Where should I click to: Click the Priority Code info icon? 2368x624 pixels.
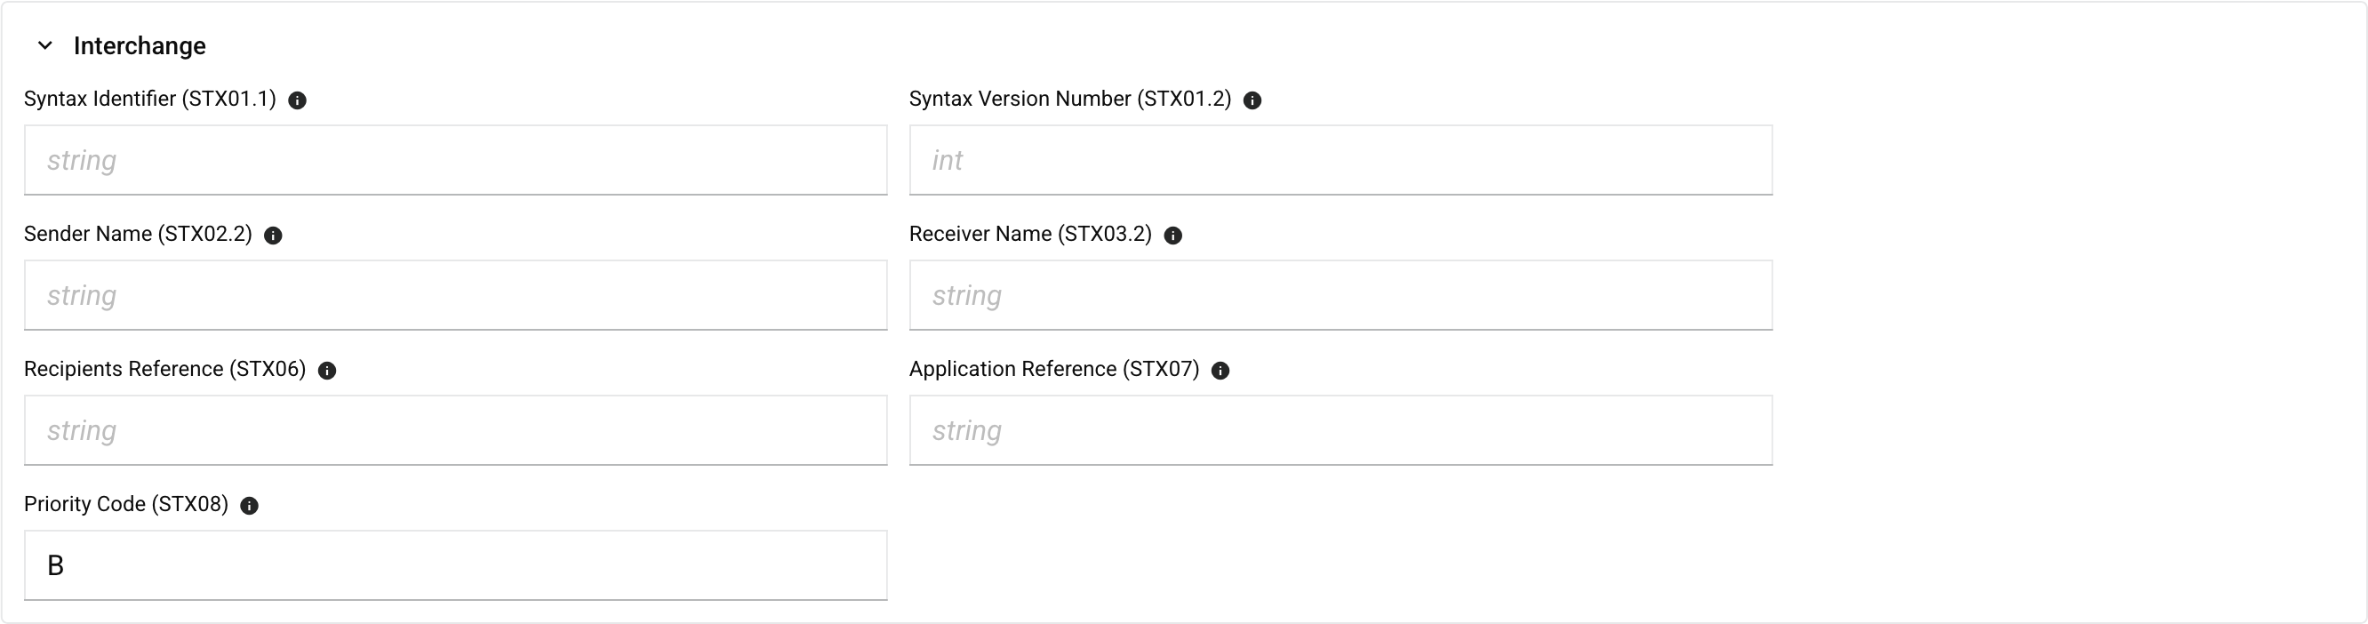tap(249, 506)
